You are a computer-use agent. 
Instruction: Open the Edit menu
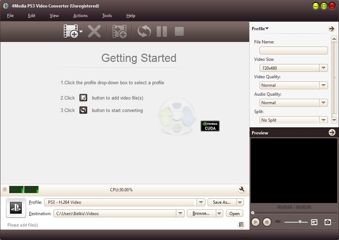click(x=32, y=16)
